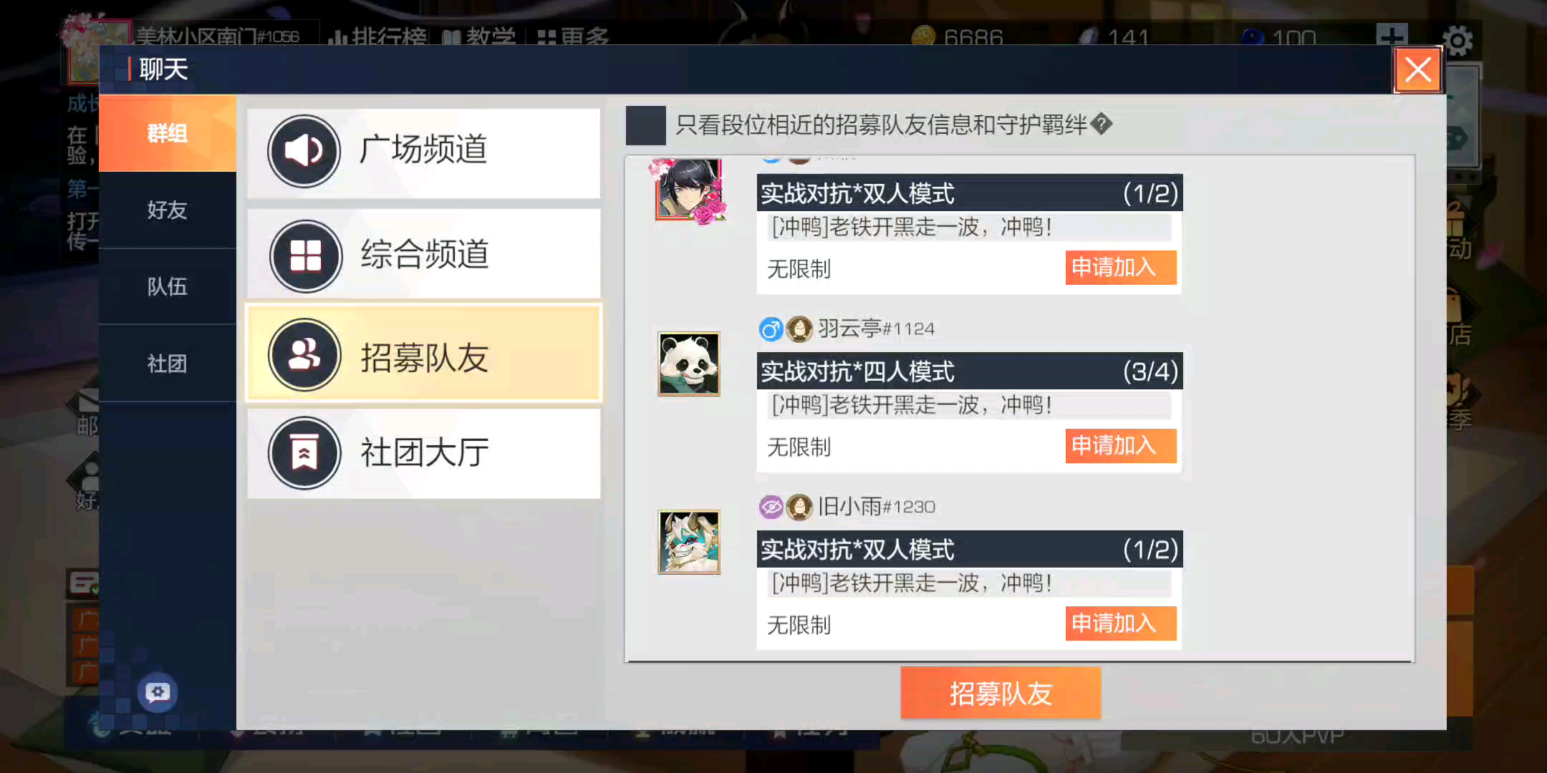Open the 社团大厅 banner icon
The image size is (1547, 773).
click(304, 453)
